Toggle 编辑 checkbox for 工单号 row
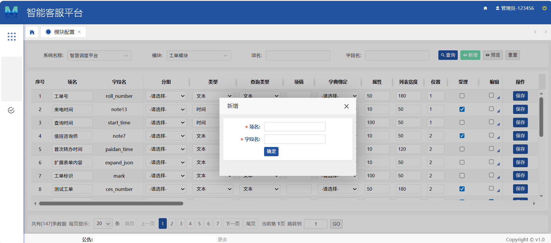This screenshot has width=551, height=243. pos(491,95)
